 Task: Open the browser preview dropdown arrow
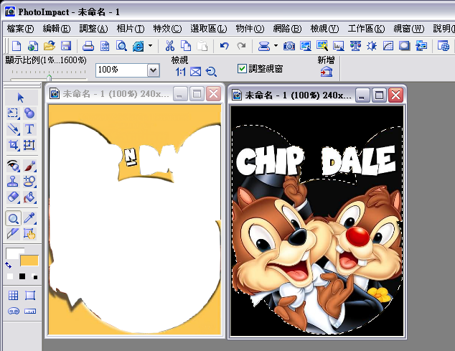(x=150, y=46)
